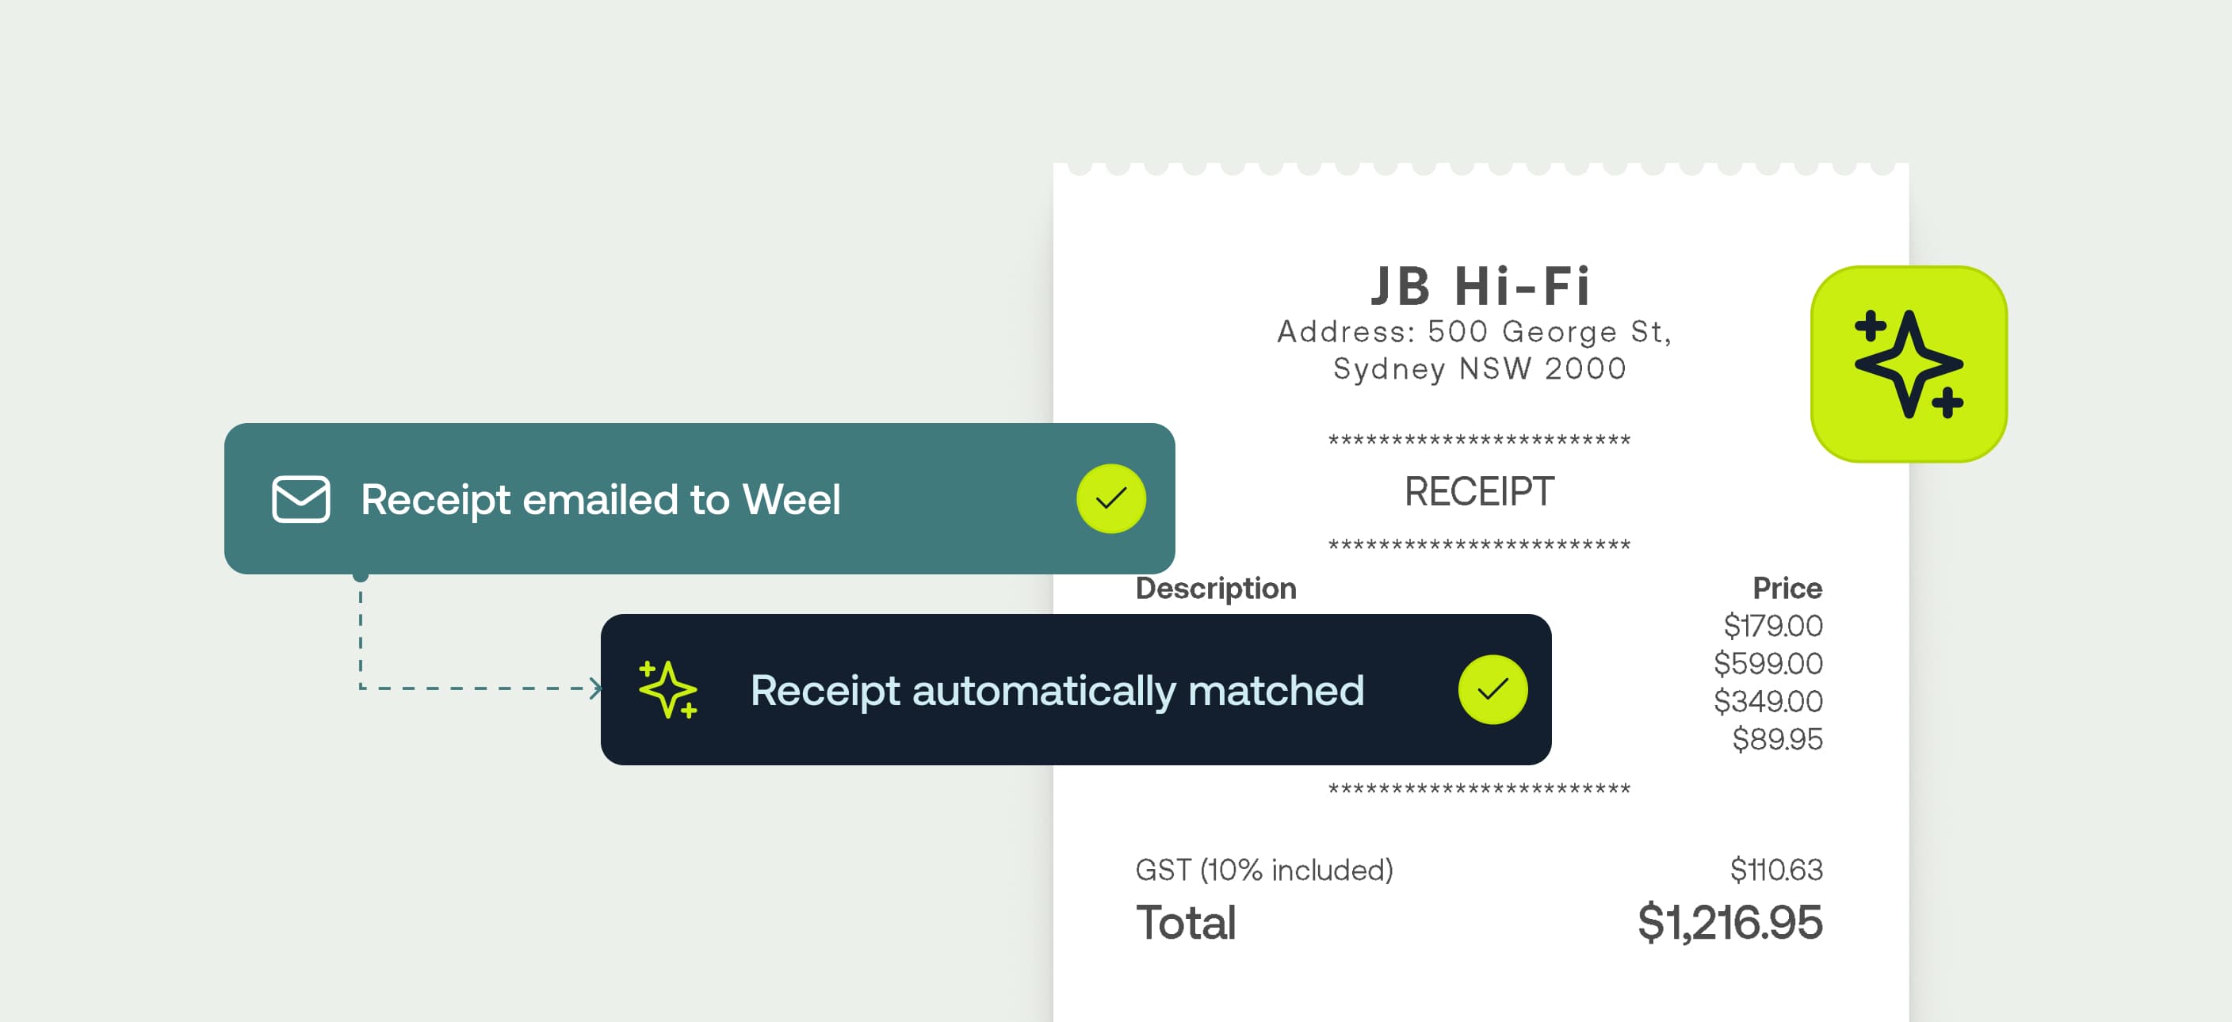Click the JB Hi-Fi store name

[x=1480, y=287]
